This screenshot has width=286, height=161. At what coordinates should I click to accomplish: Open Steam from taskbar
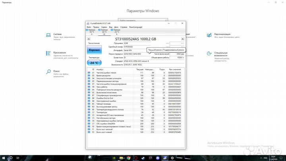coord(143,158)
